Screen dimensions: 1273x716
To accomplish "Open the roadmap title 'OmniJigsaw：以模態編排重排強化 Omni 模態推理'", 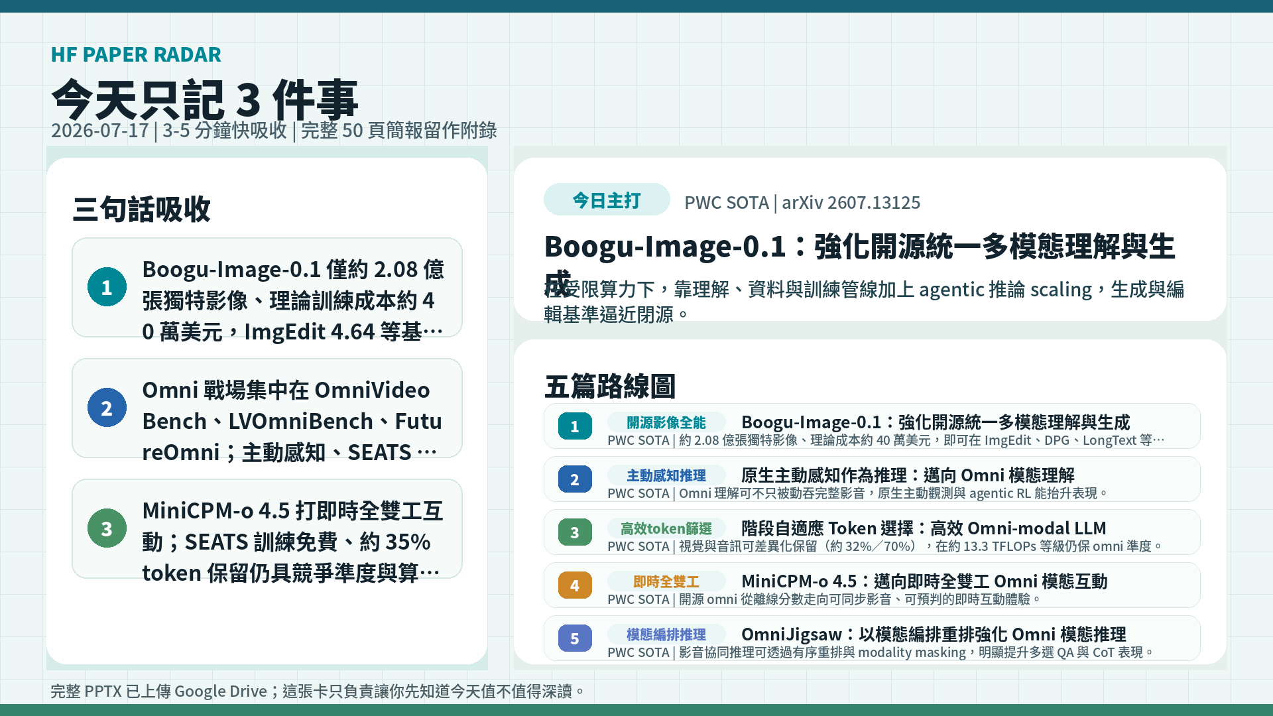I will click(934, 634).
